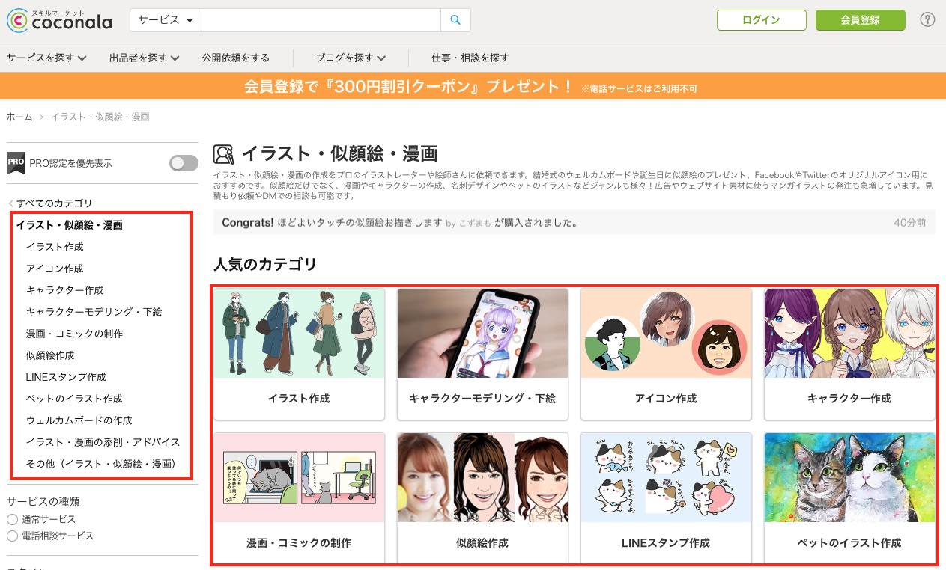The height and width of the screenshot is (570, 946).
Task: Expand the サービスを探す menu
Action: point(46,58)
